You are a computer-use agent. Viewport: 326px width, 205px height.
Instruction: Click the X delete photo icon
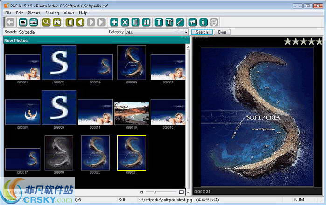(125, 22)
